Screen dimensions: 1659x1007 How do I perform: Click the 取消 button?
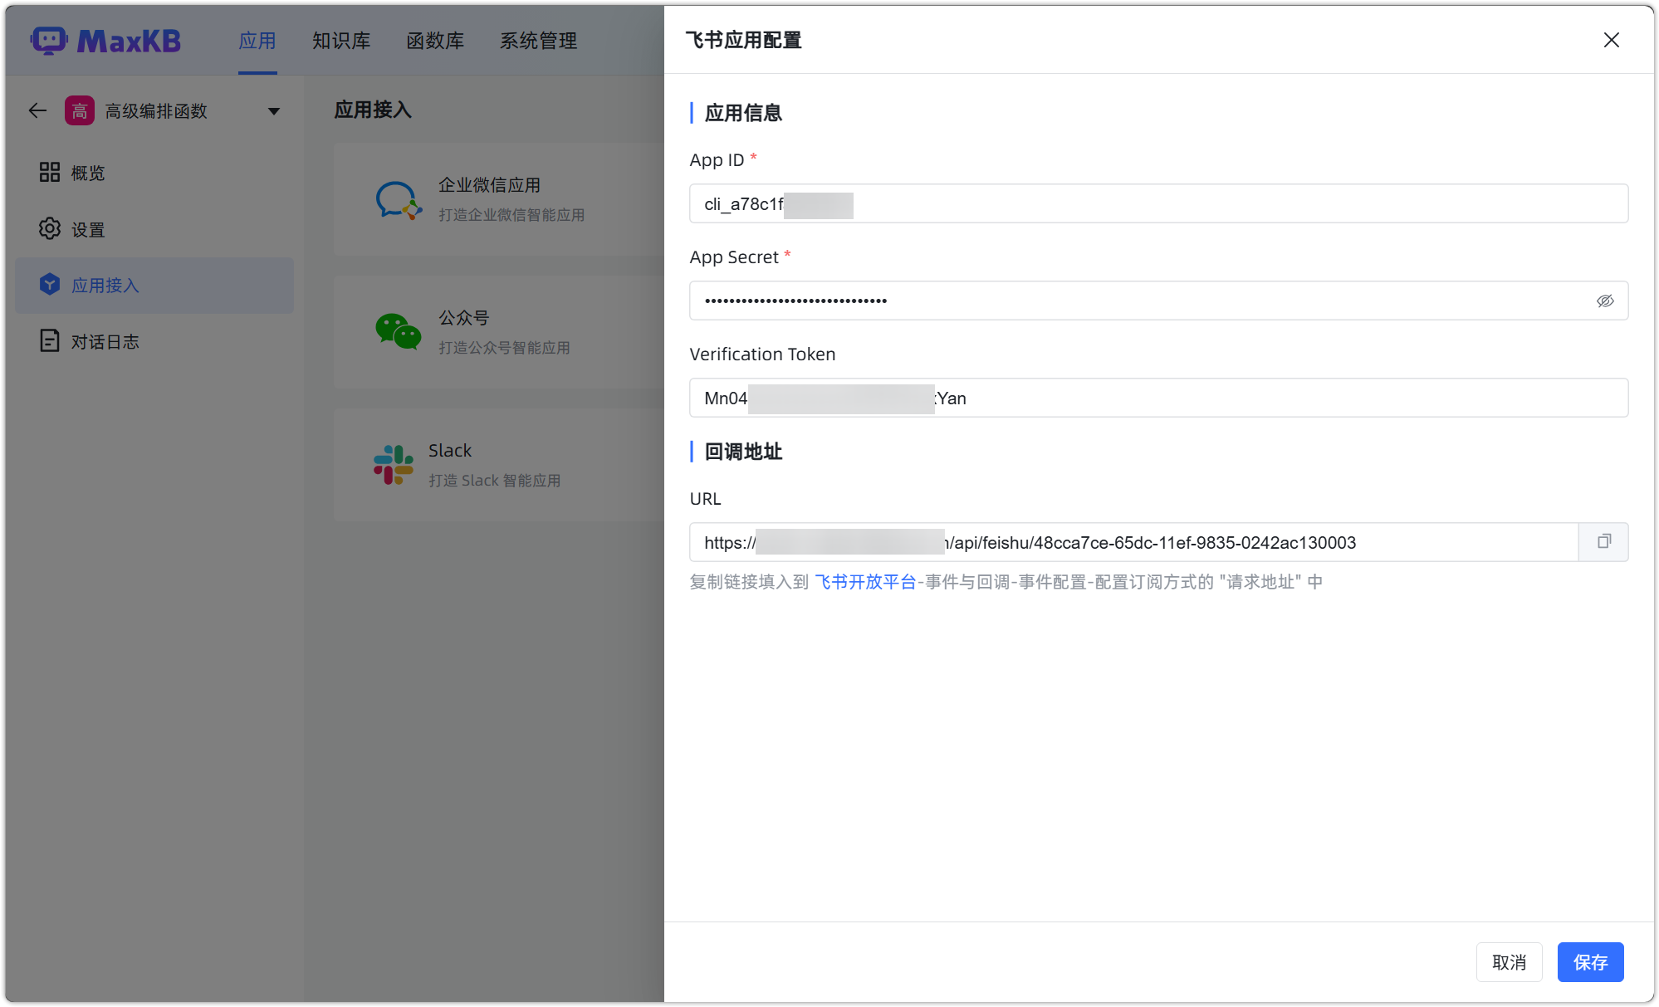1509,962
